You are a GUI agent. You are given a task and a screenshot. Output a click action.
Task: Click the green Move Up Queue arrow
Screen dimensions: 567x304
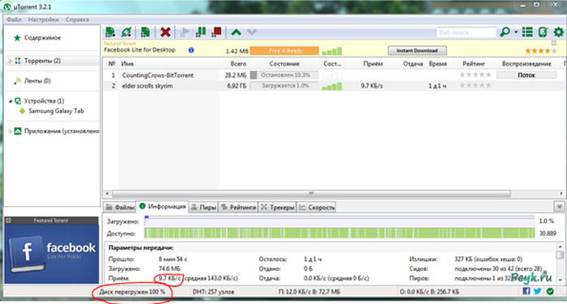point(237,32)
